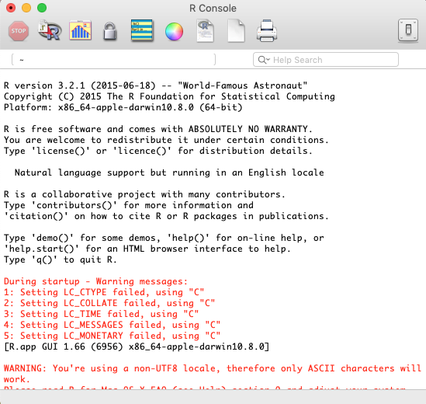Show the command history striped icon
The height and width of the screenshot is (404, 426).
click(141, 30)
